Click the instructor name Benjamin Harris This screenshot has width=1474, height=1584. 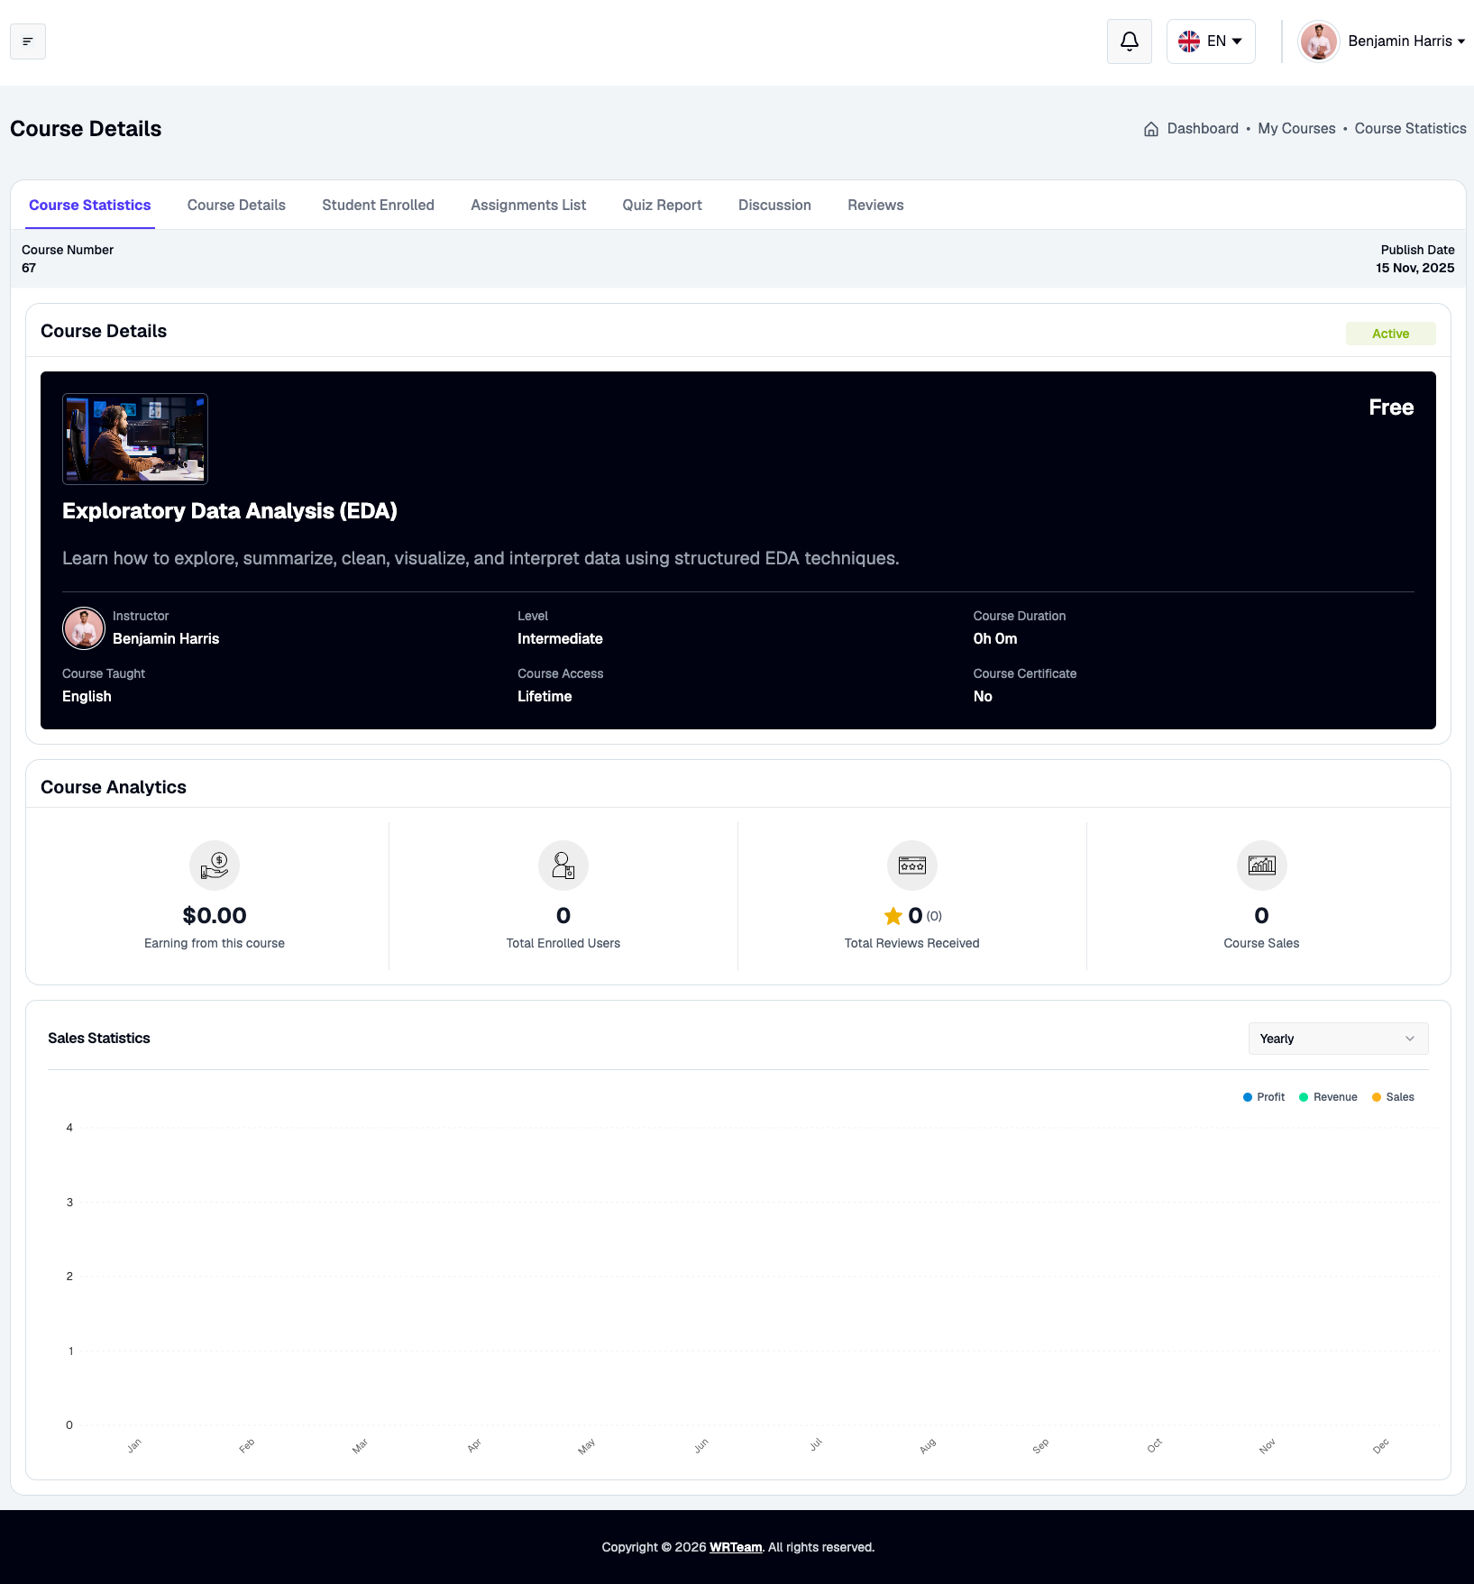pyautogui.click(x=166, y=639)
